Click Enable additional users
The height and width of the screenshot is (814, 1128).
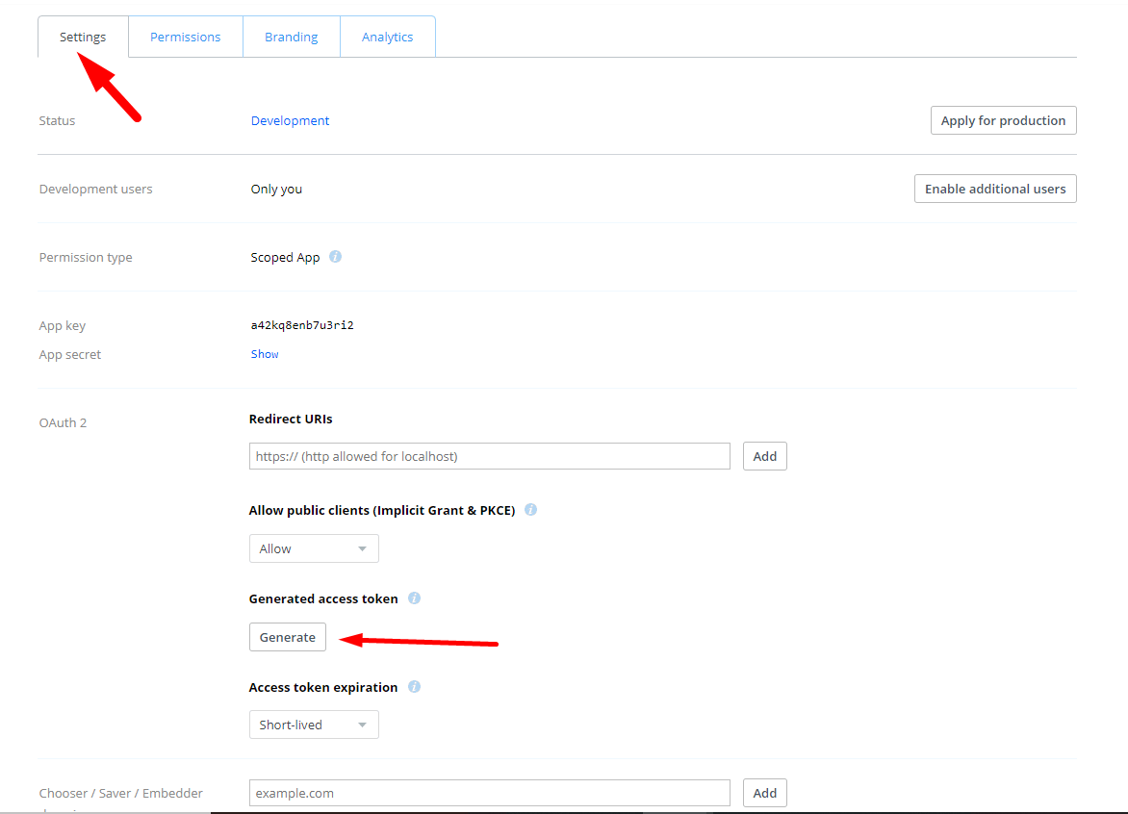click(x=994, y=188)
